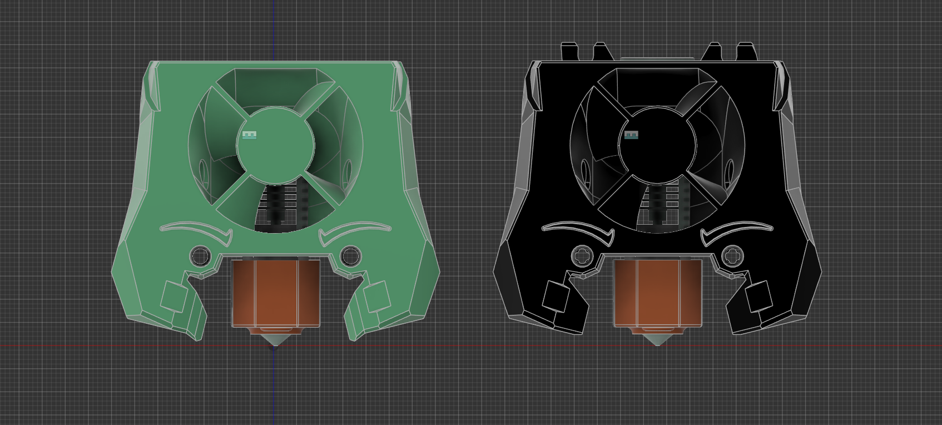The height and width of the screenshot is (425, 942).
Task: Click the small teal emblem on black fan hub
Action: 631,135
